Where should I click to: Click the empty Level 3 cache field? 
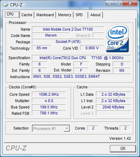113,113
